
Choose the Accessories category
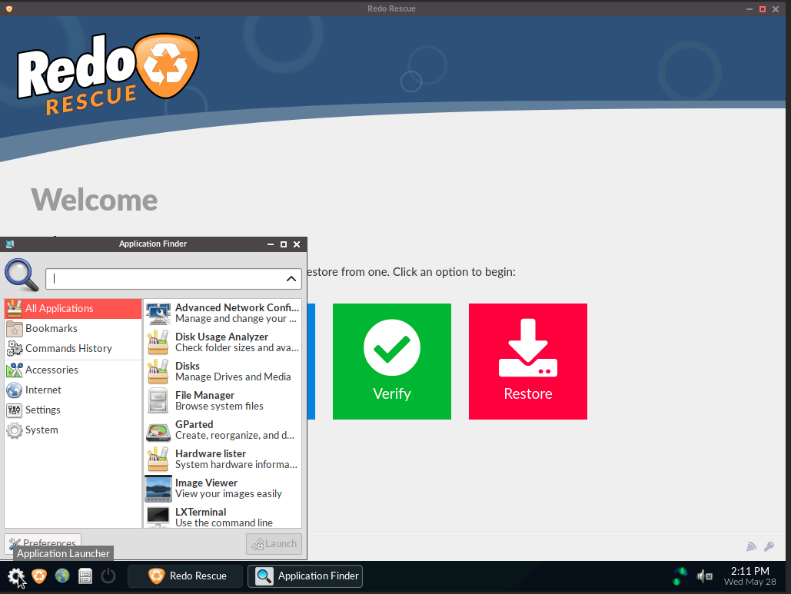point(73,370)
